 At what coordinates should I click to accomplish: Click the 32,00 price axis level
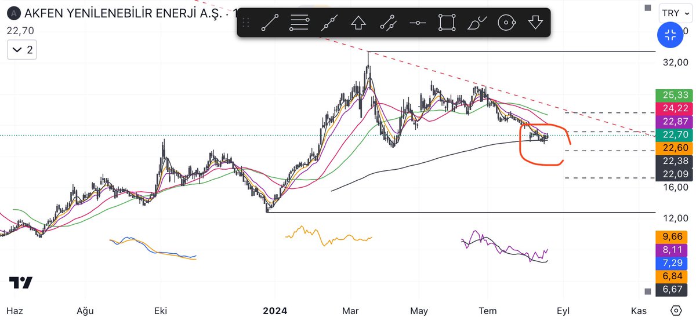click(x=675, y=63)
